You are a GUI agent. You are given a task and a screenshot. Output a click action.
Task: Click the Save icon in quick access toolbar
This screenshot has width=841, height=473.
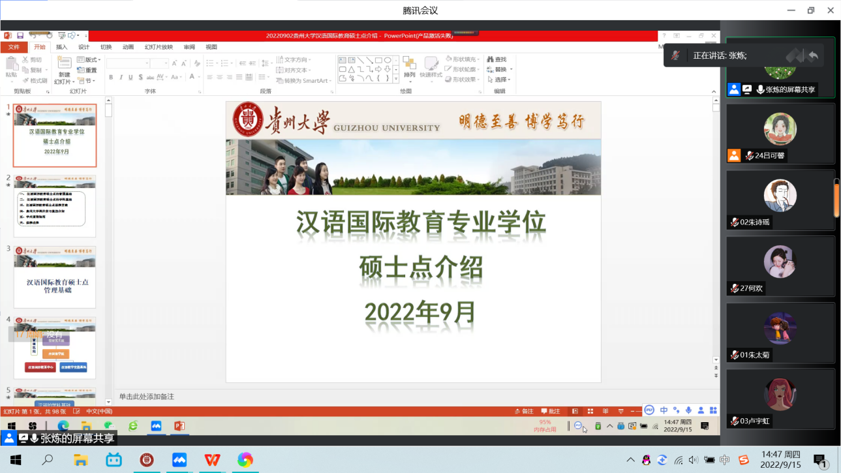(x=20, y=35)
